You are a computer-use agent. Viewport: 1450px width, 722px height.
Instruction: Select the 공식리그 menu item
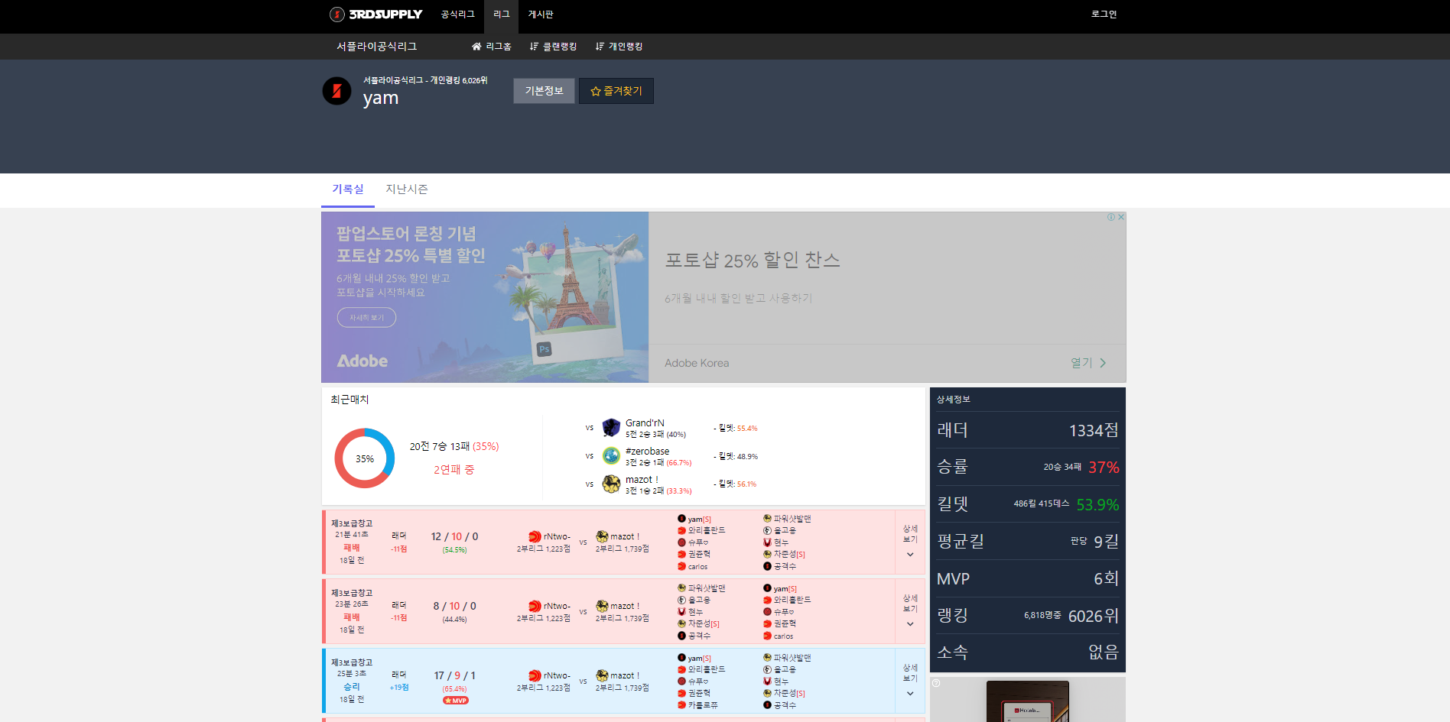coord(457,15)
